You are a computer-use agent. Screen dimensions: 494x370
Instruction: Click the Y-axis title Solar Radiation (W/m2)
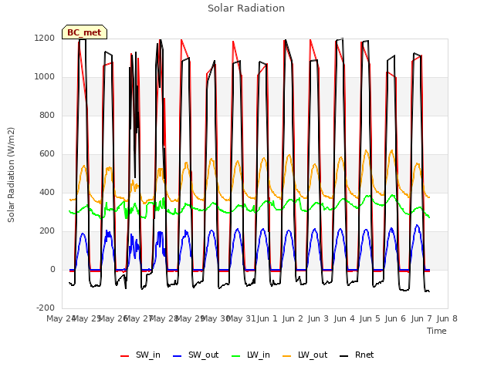(x=11, y=175)
